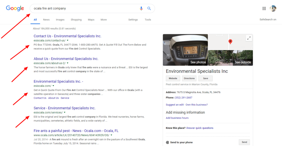Open About Us - Environmental Specialists result
Screen dimensions: 282x146
click(66, 59)
